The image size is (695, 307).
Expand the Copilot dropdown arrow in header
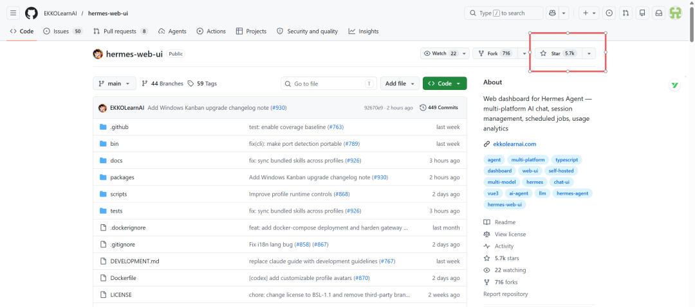click(x=564, y=13)
